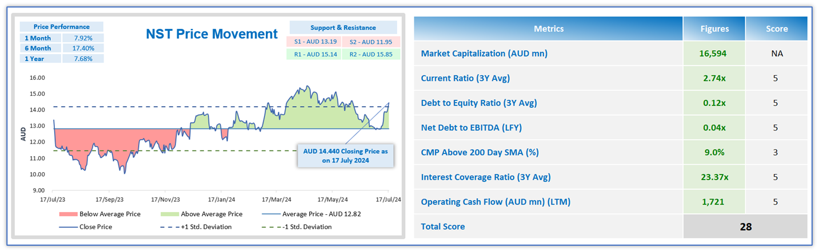The height and width of the screenshot is (252, 819).
Task: Click the Metrics column header
Action: coord(549,29)
